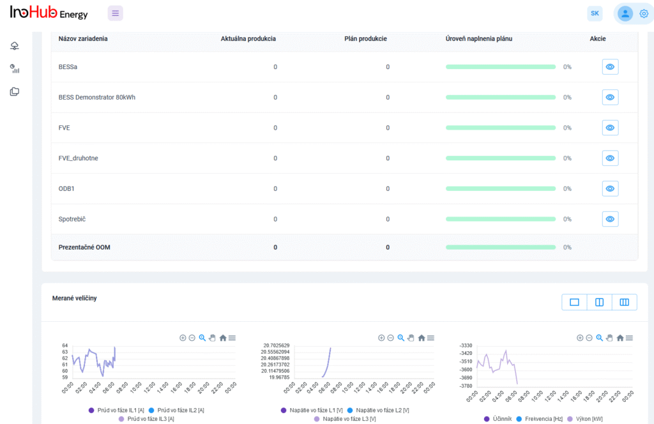
Task: Click the InoHub Energy logo
Action: click(x=49, y=13)
